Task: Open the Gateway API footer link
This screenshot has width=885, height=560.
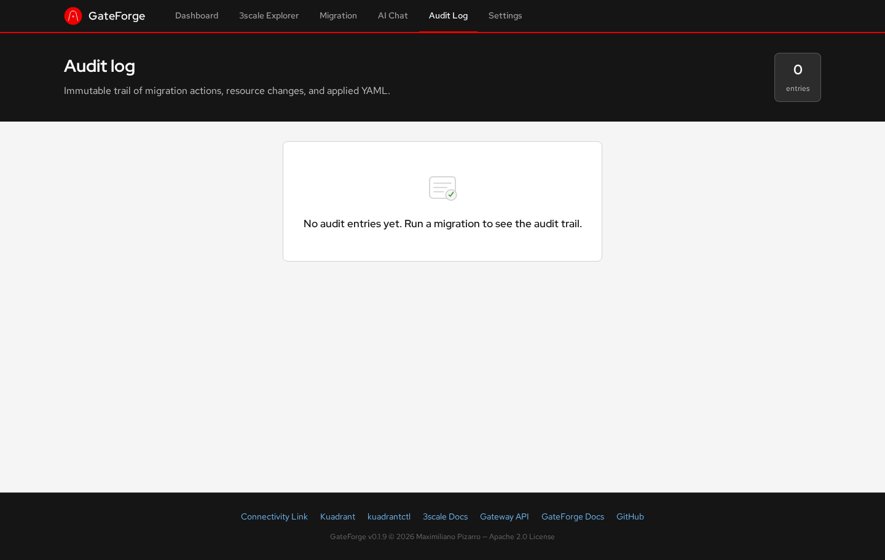Action: pyautogui.click(x=505, y=516)
